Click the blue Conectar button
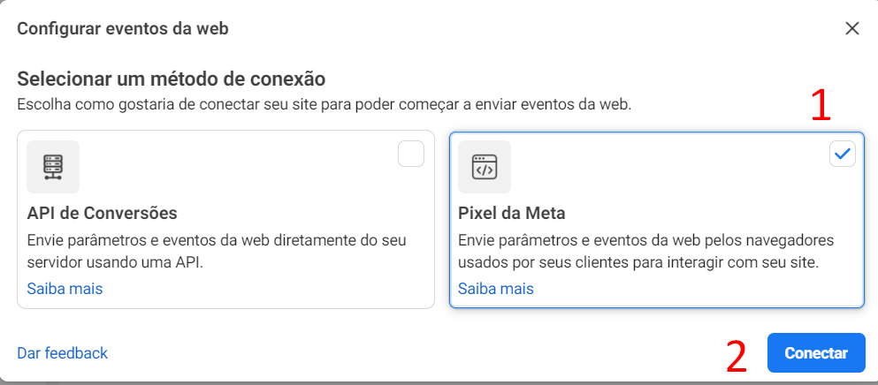Image resolution: width=878 pixels, height=385 pixels. [x=816, y=353]
